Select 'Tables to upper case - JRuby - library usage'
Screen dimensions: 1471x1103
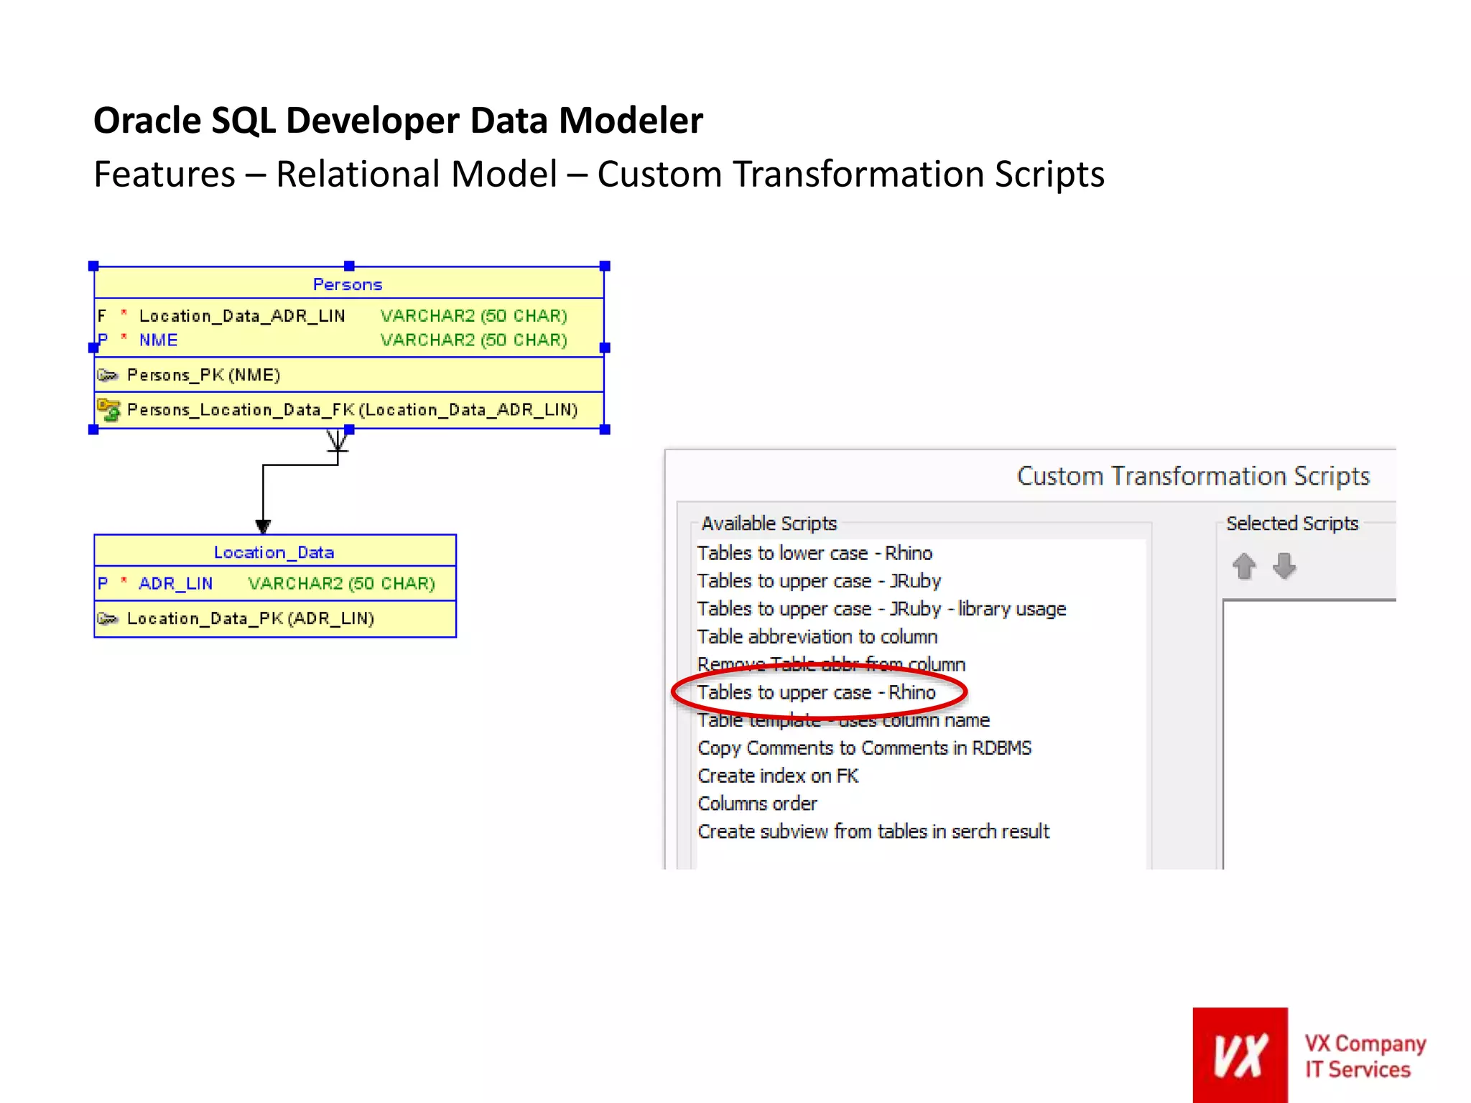[881, 609]
